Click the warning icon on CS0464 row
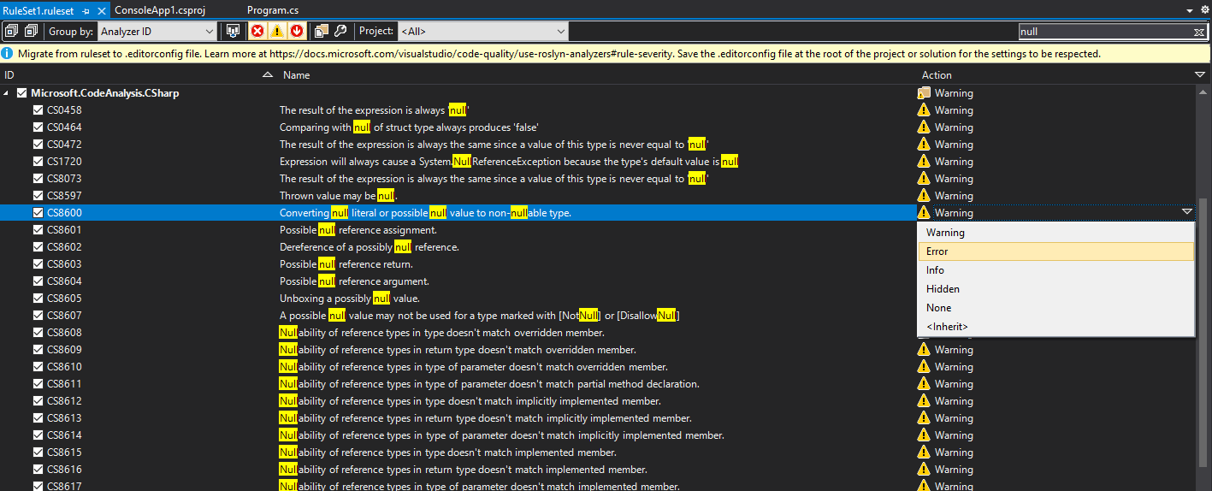This screenshot has height=491, width=1212. click(924, 127)
